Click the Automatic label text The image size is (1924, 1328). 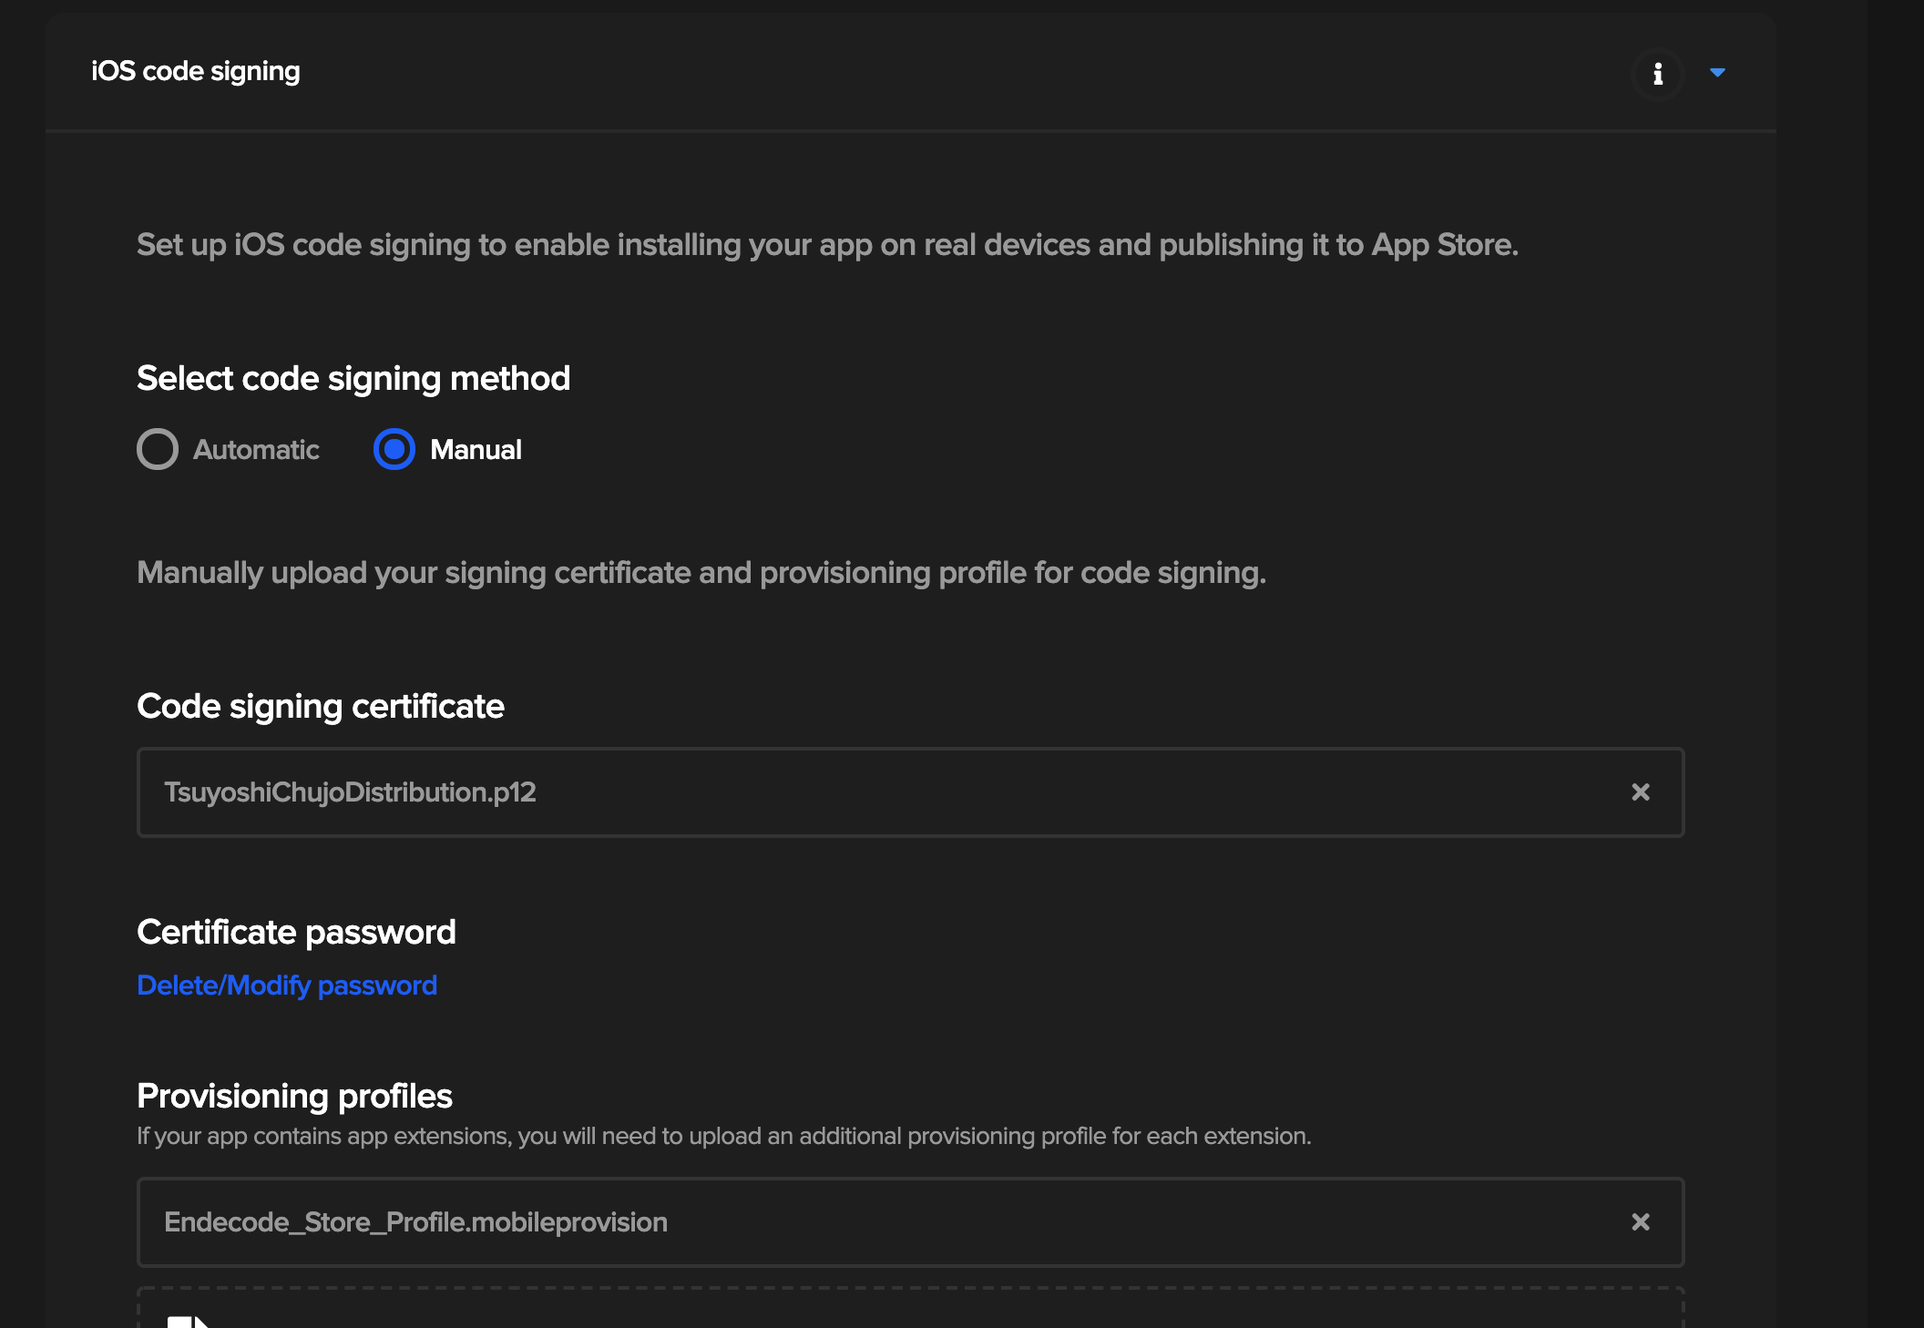click(x=256, y=450)
